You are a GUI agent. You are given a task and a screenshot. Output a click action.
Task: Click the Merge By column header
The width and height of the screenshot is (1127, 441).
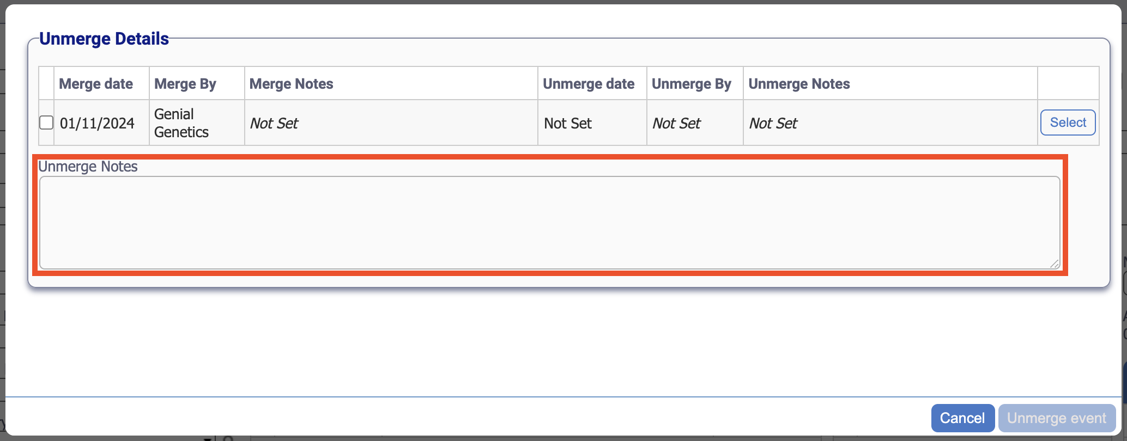185,84
